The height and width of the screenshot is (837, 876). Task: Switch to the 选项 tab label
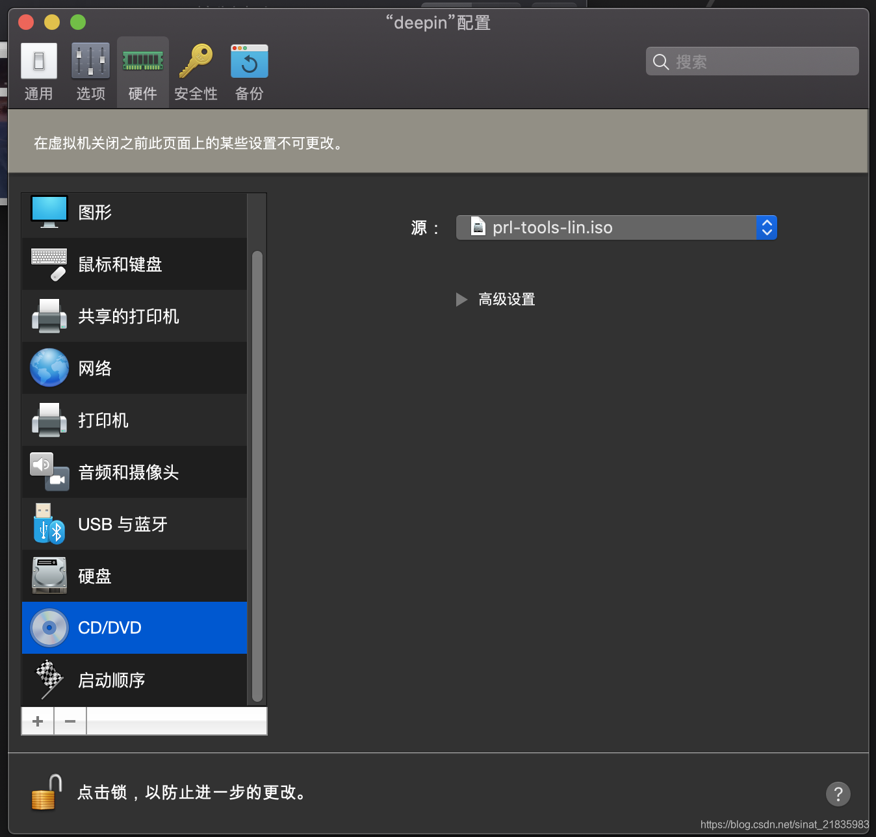[91, 94]
